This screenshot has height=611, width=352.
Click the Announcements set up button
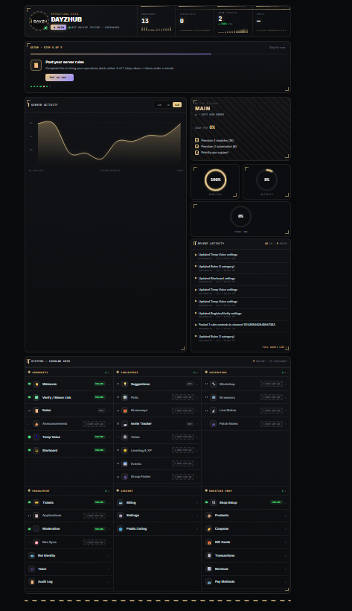click(95, 423)
